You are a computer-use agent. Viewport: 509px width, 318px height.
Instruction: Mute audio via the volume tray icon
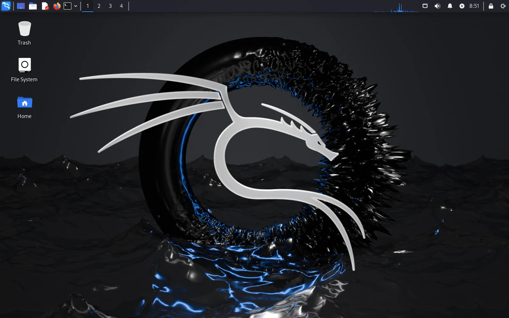437,6
